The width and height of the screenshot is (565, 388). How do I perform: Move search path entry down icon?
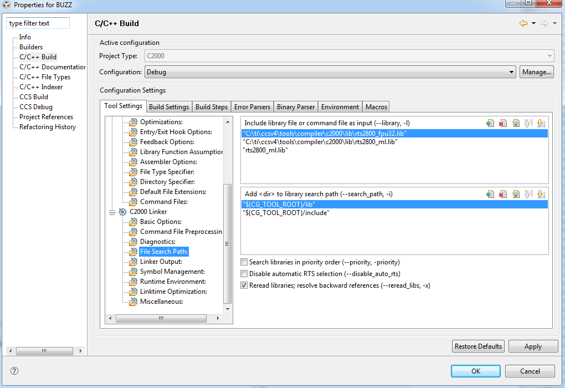pos(541,195)
